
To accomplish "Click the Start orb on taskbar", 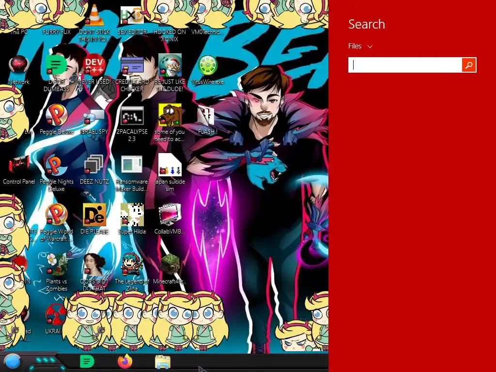I will point(13,362).
